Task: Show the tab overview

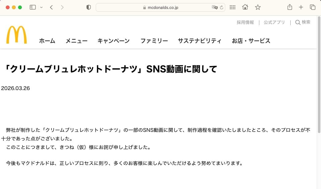Action: [x=312, y=7]
